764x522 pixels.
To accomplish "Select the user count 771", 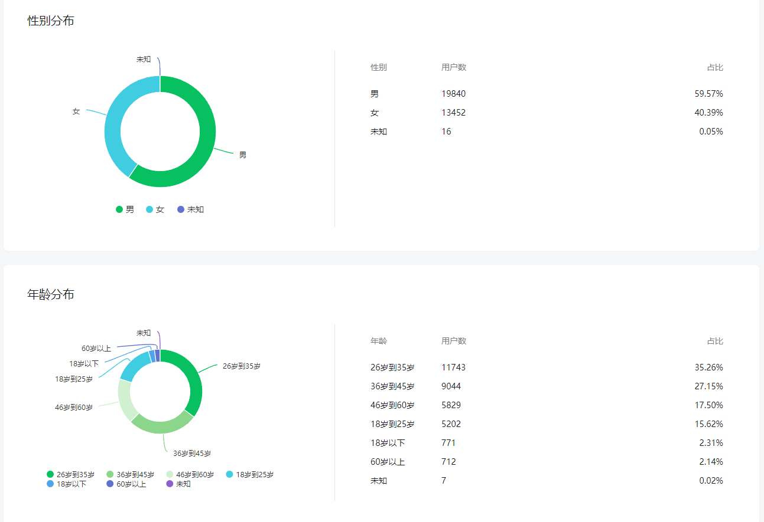I will (x=448, y=443).
